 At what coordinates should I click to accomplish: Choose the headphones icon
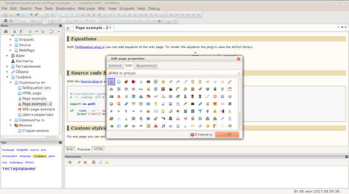pyautogui.click(x=178, y=118)
